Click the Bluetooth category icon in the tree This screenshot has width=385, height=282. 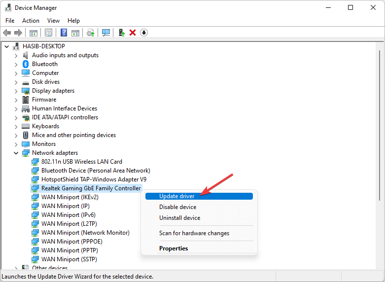click(26, 64)
